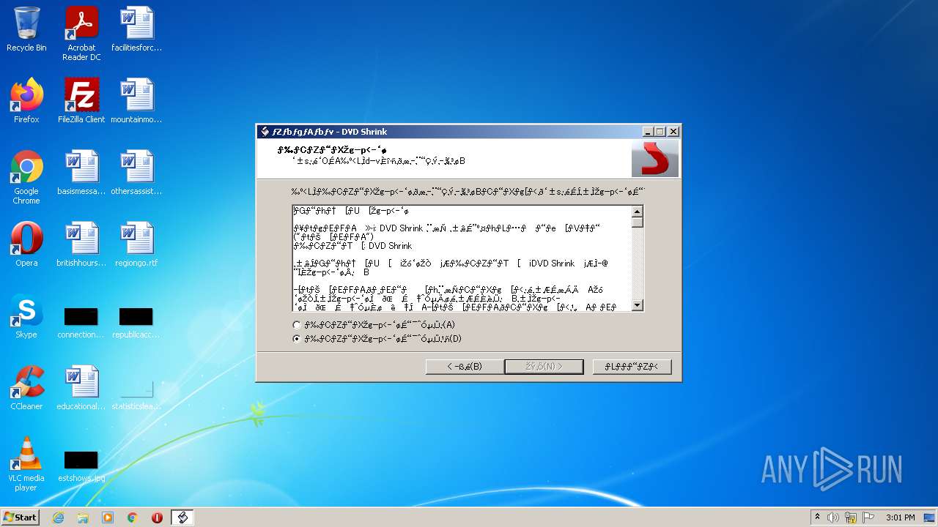The image size is (938, 527).
Task: Switch to DVD Shrink installer taskbar item
Action: click(x=182, y=517)
